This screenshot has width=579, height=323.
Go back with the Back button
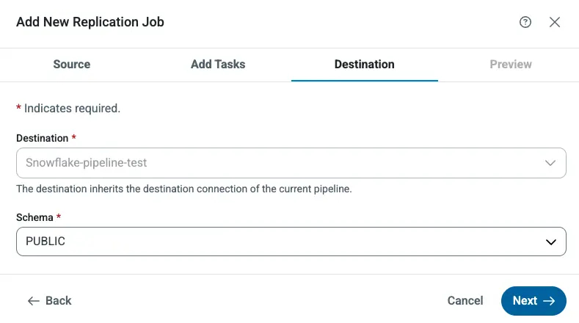[50, 300]
